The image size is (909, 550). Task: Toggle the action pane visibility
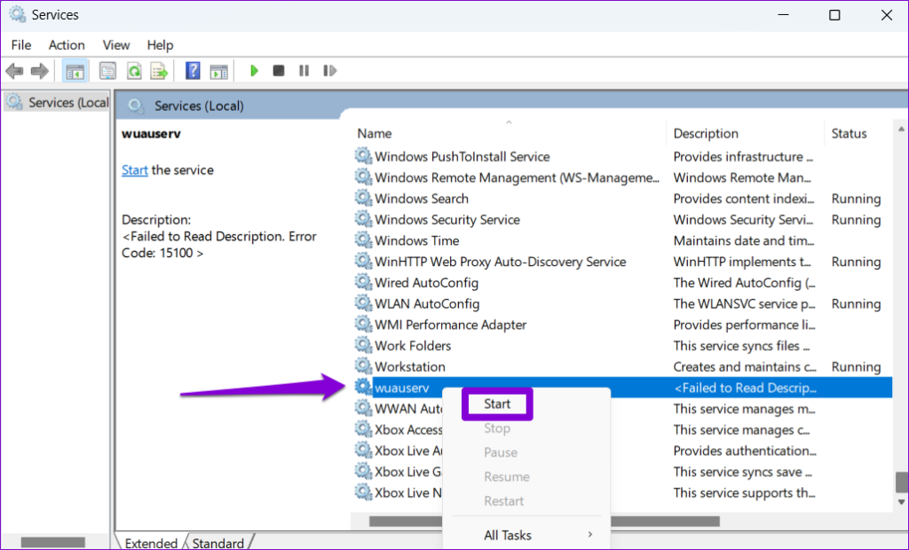coord(218,70)
